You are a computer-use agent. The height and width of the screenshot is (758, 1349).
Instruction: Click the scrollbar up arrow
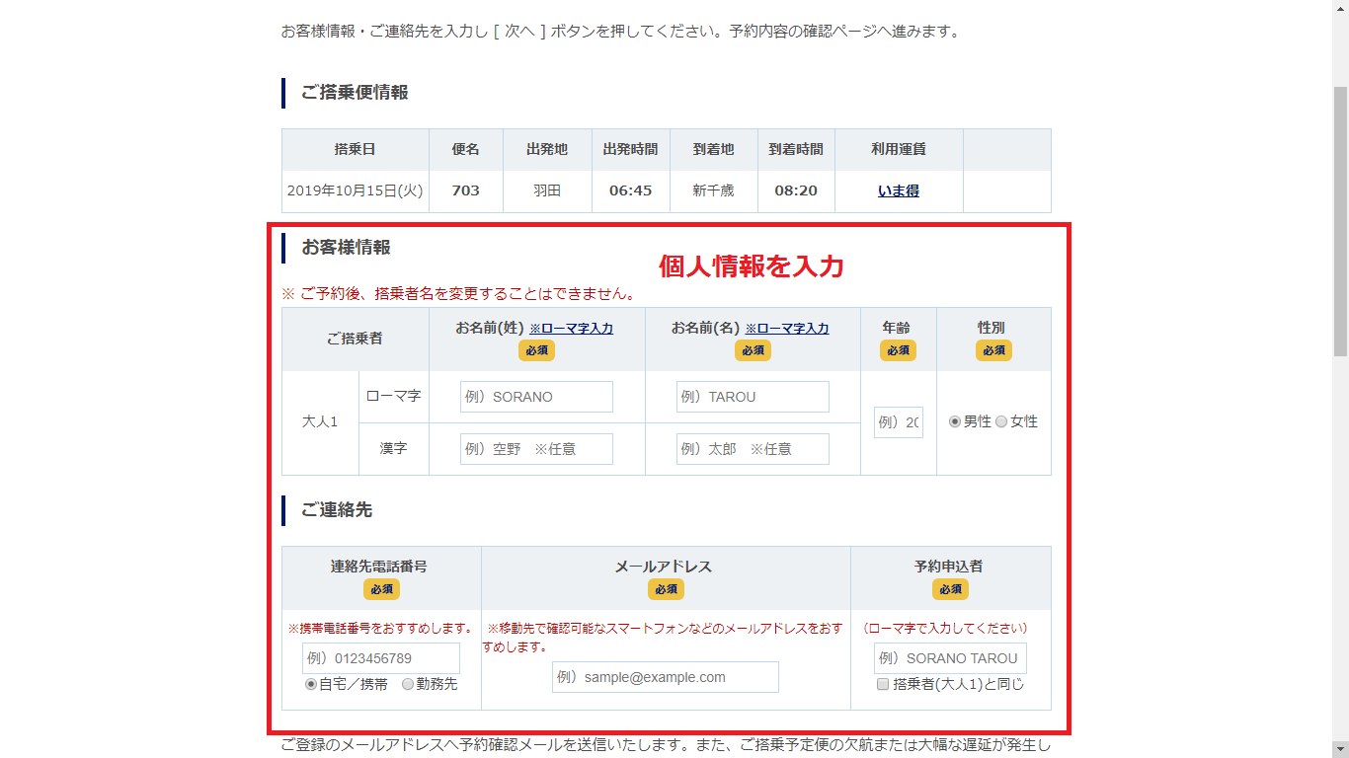tap(1340, 8)
